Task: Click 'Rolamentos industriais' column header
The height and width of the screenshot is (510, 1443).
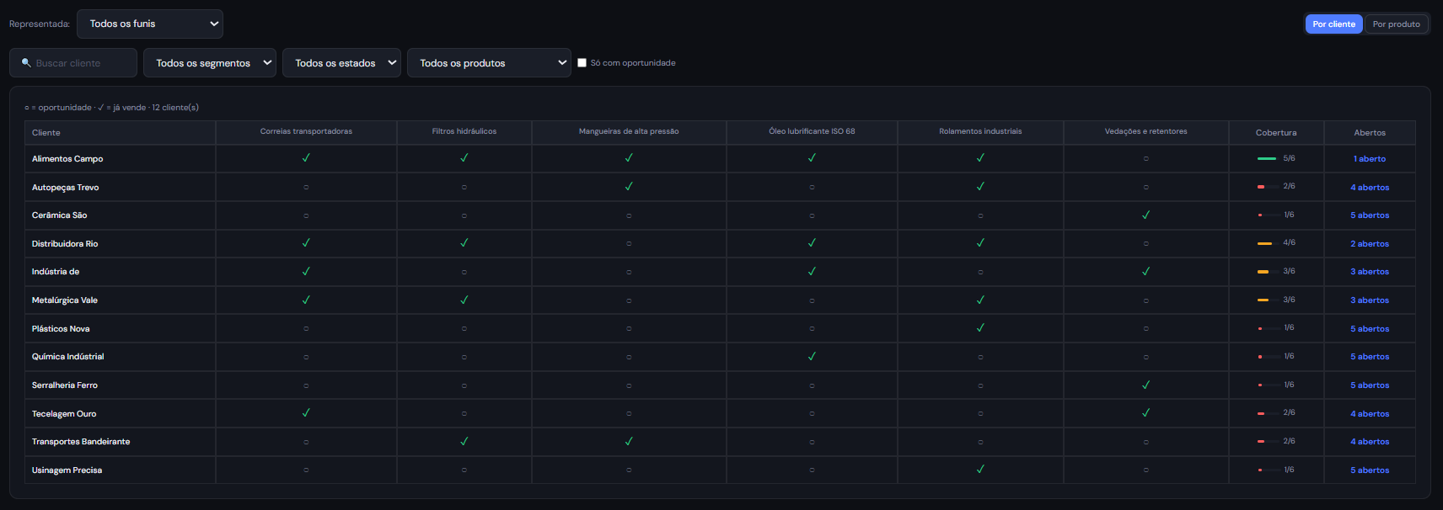Action: click(x=980, y=131)
